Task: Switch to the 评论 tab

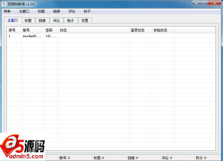Action: coord(56,21)
